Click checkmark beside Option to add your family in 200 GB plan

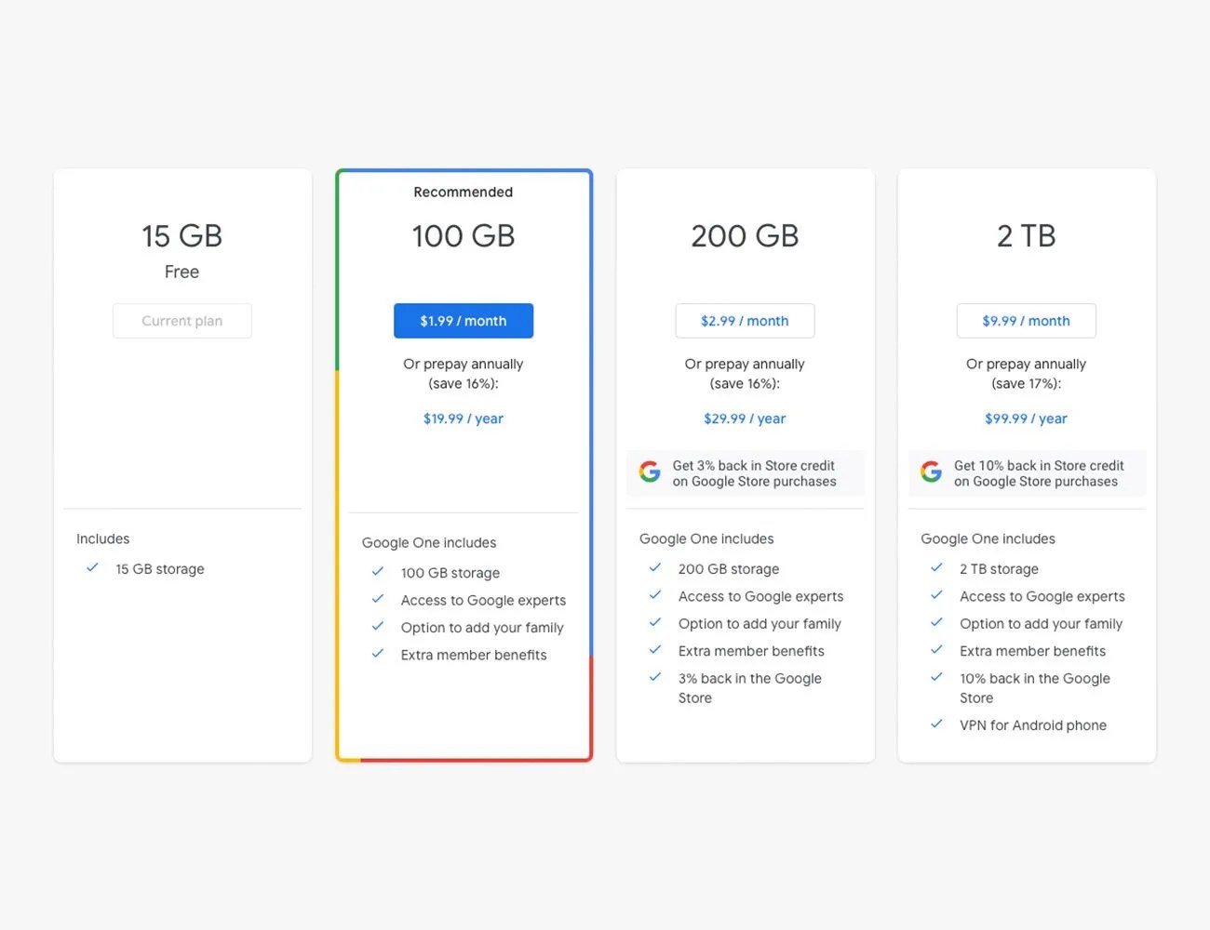(x=655, y=622)
